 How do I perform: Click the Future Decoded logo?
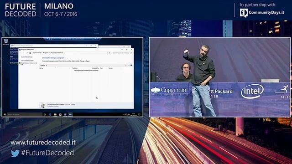21,10
